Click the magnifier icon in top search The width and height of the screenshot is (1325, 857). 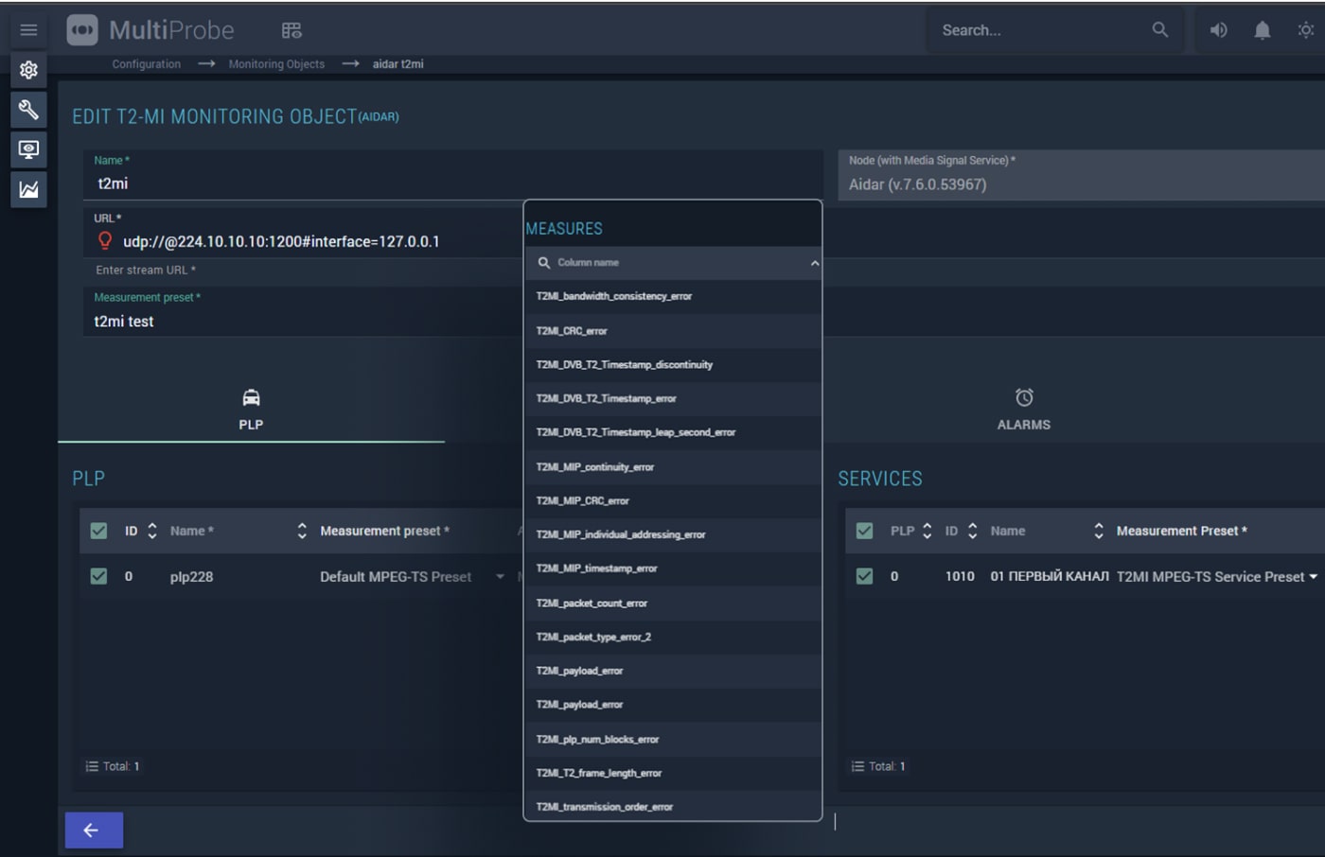[x=1159, y=30]
